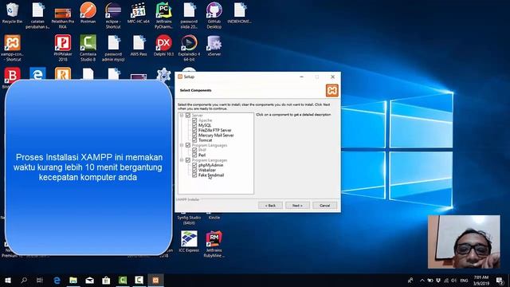
Task: Click the PHP component label
Action: [202, 150]
